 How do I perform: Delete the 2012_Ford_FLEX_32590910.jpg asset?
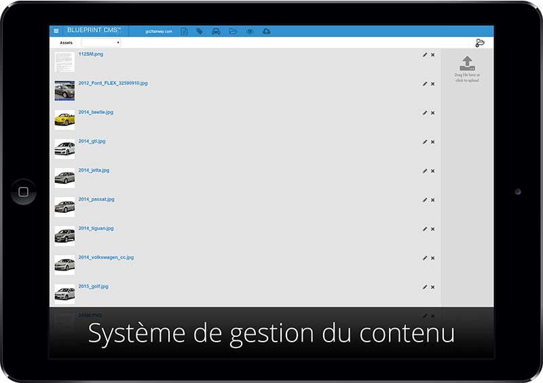(432, 84)
